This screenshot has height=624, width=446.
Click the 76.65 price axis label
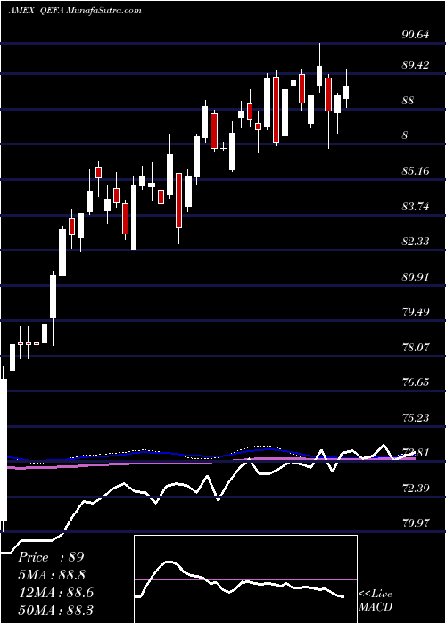pos(416,382)
